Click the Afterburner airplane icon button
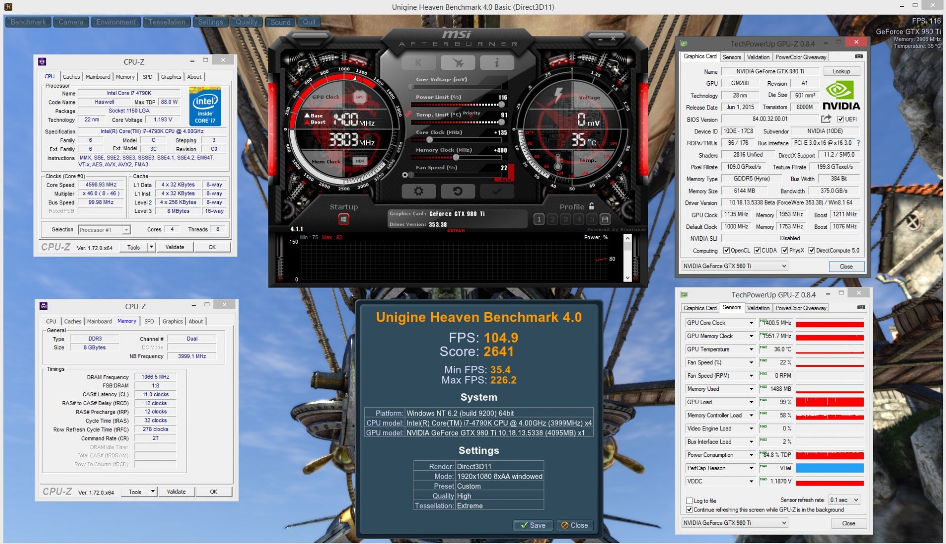The image size is (946, 544). click(458, 63)
